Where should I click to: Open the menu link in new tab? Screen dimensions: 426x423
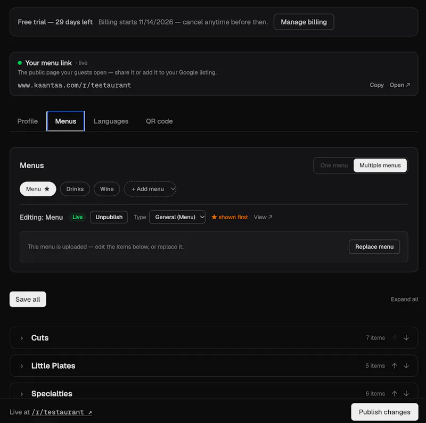400,85
